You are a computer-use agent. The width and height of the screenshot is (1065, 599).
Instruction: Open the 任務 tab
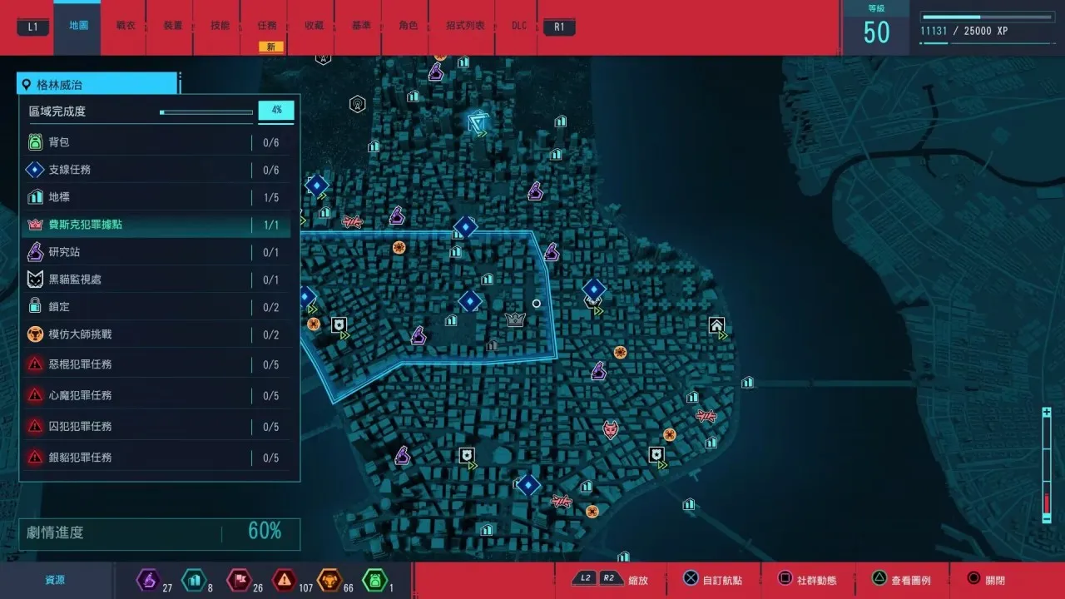point(267,26)
